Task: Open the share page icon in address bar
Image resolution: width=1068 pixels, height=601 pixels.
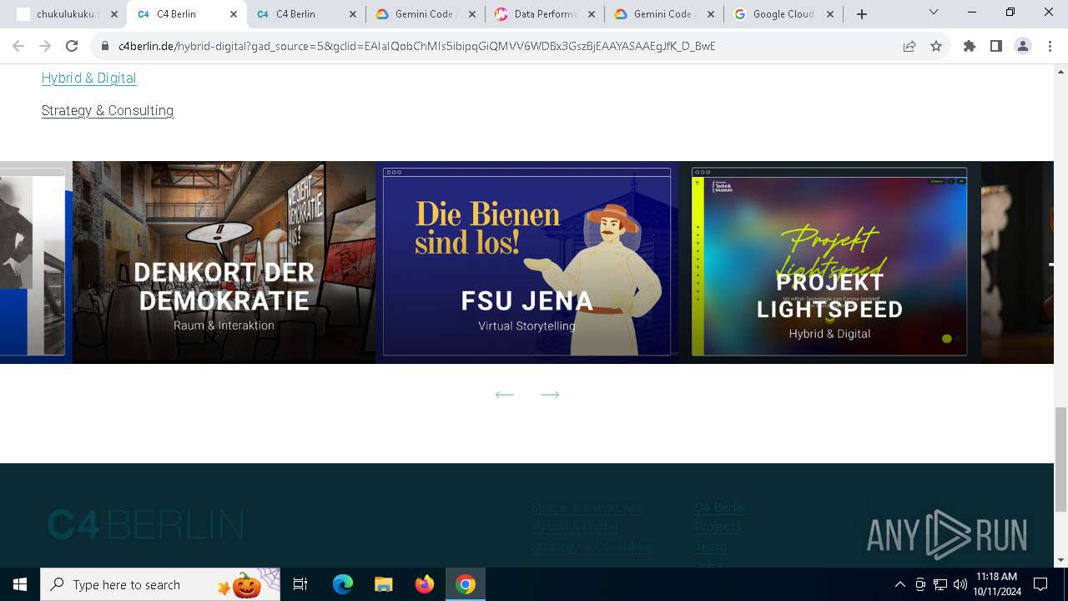Action: (x=909, y=46)
